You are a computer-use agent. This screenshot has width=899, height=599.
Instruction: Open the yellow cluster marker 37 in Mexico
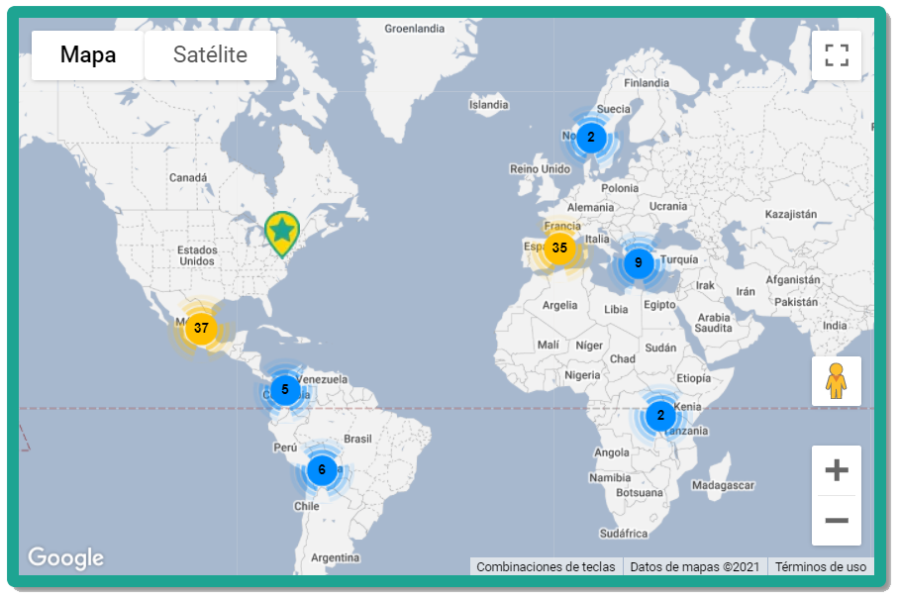[201, 329]
